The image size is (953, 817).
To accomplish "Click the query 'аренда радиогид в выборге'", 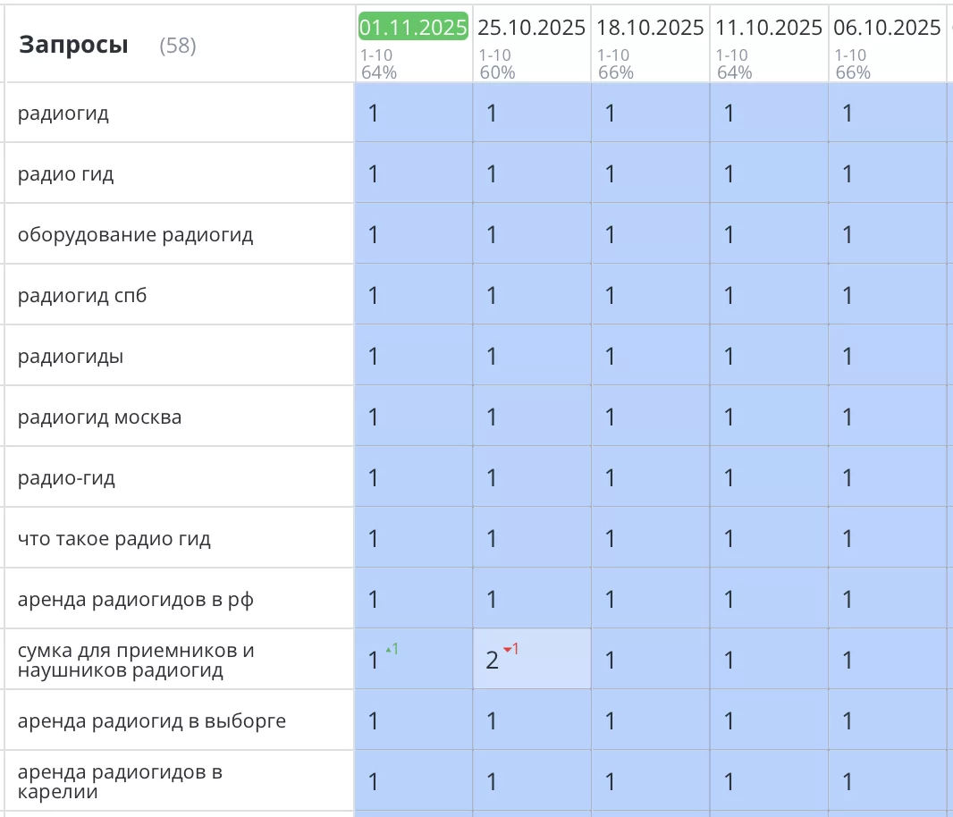I will click(152, 721).
